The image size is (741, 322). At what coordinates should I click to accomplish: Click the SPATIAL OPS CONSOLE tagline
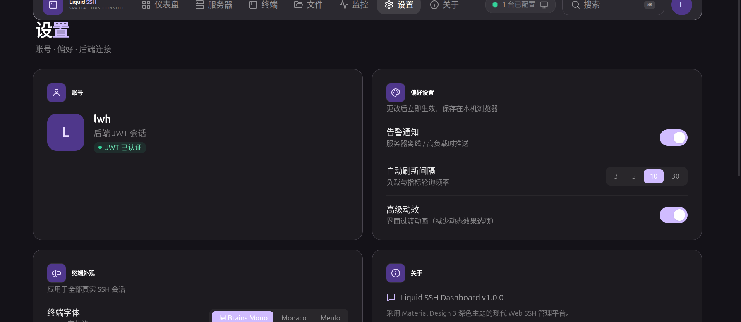coord(97,8)
